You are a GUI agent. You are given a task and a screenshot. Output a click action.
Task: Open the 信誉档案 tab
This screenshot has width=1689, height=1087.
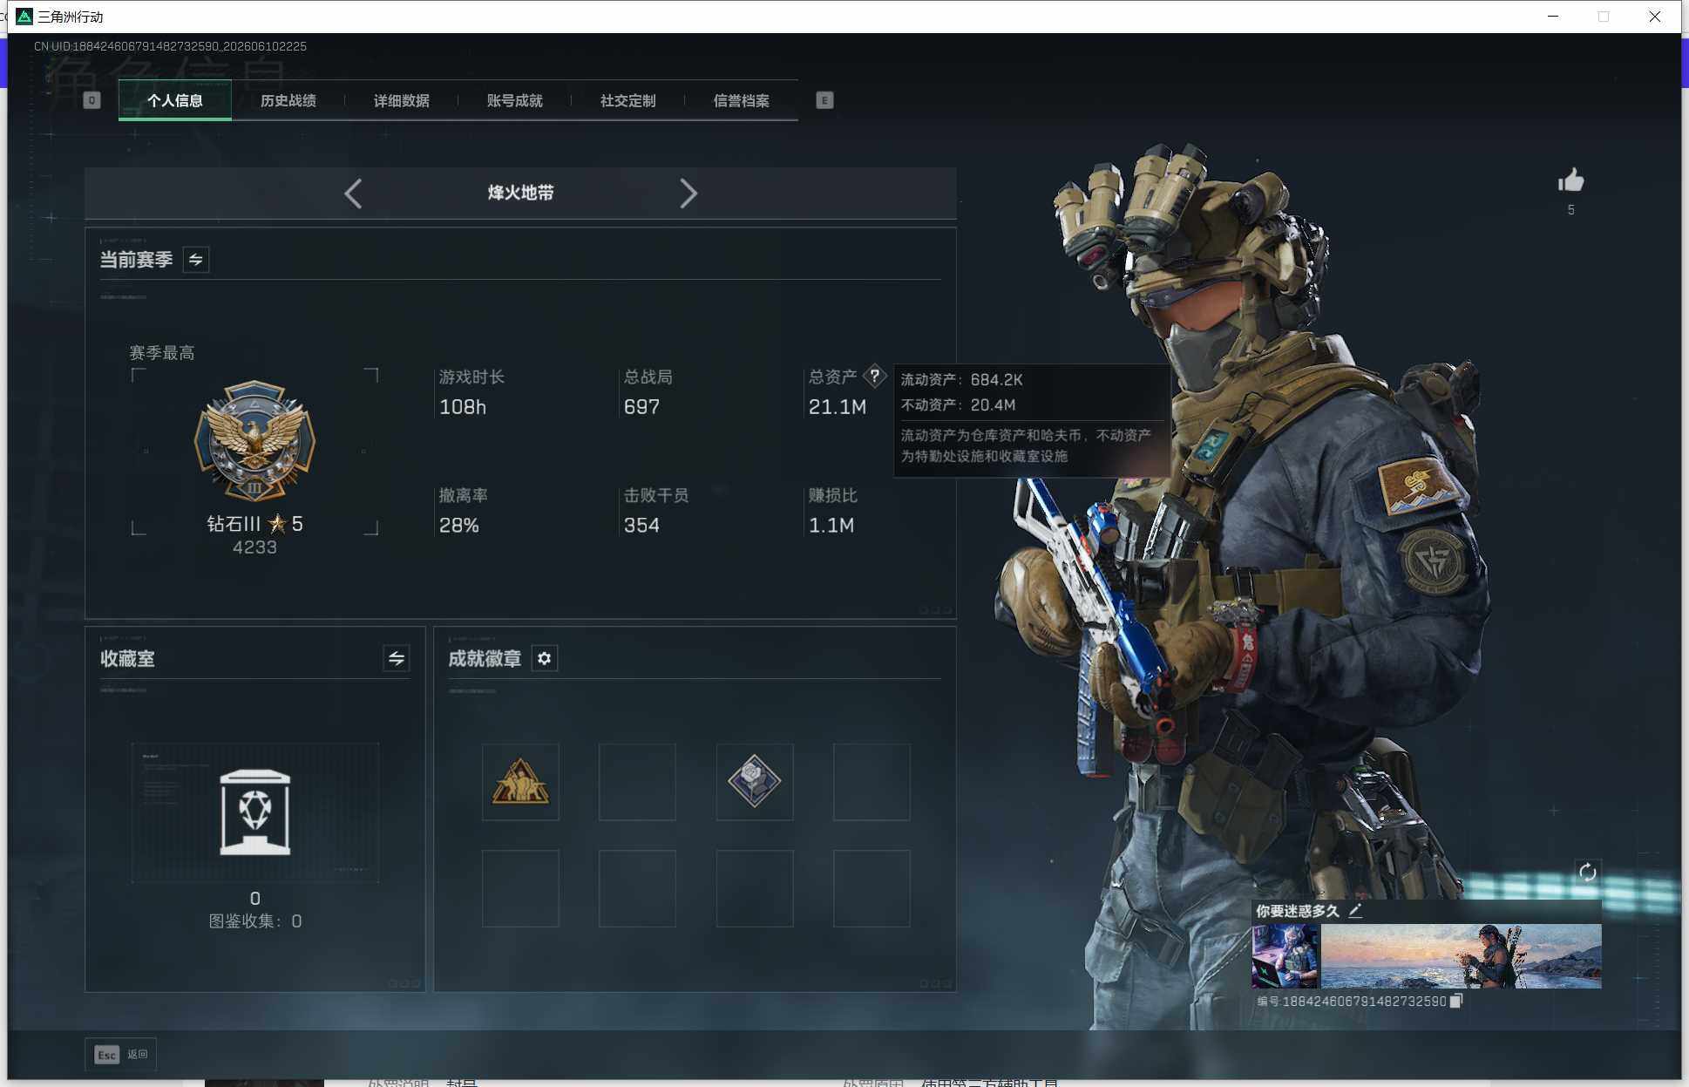click(742, 100)
